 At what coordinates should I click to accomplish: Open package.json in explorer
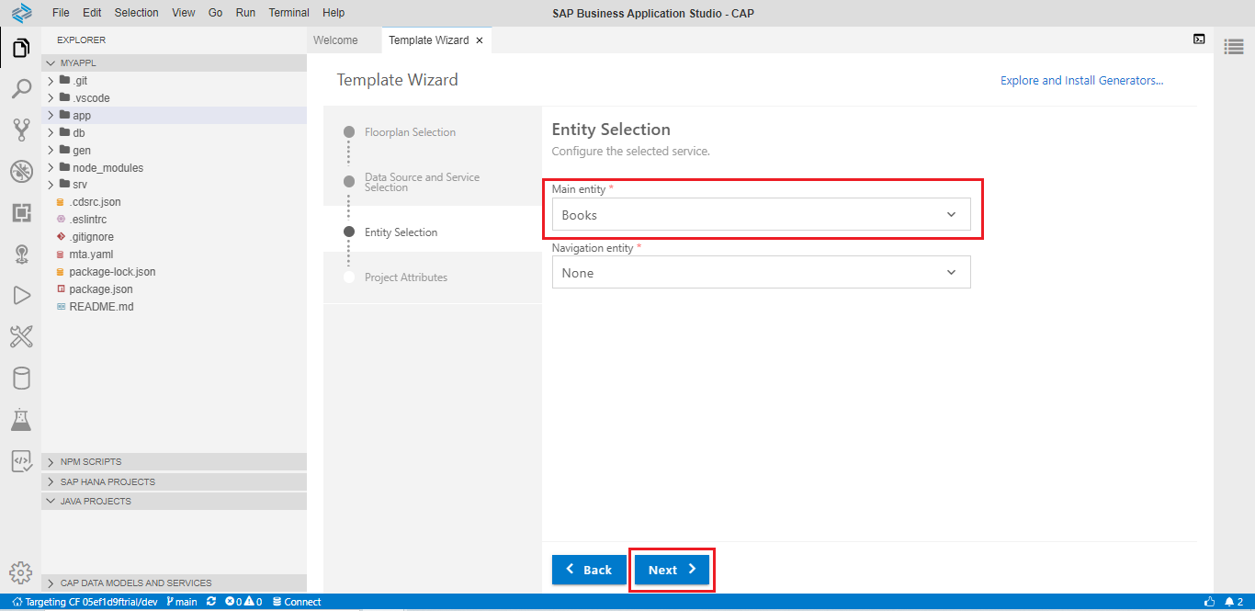coord(100,289)
